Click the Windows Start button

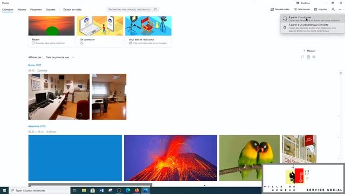click(4, 190)
